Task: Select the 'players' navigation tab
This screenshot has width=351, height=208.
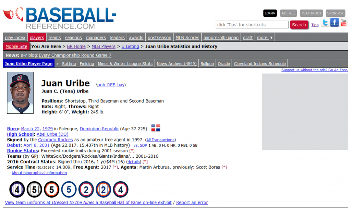Action: pyautogui.click(x=37, y=38)
